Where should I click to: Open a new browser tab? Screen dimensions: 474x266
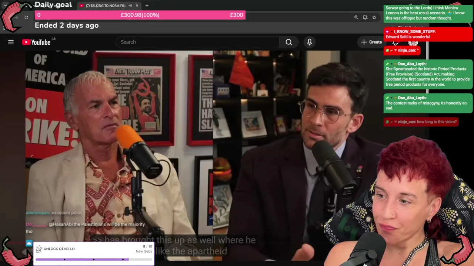pyautogui.click(x=147, y=6)
